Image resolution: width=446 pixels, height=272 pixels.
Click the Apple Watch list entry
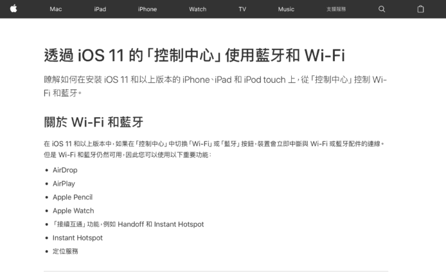click(73, 210)
